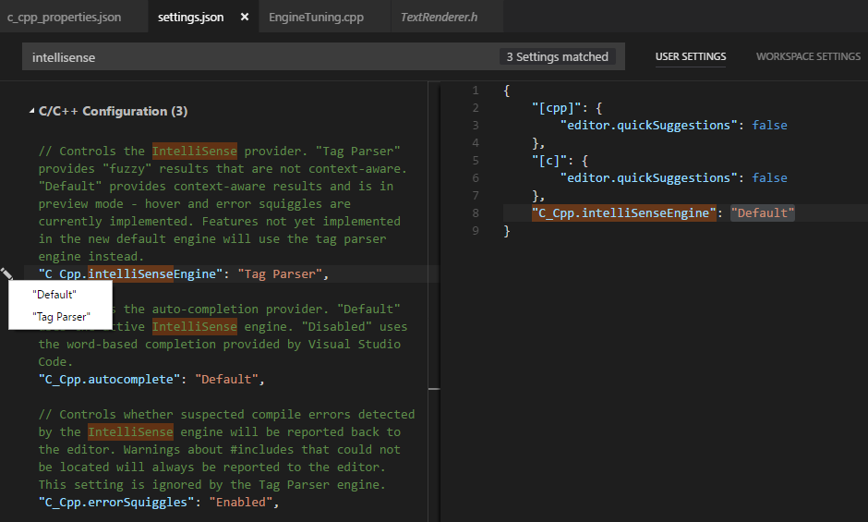Image resolution: width=868 pixels, height=522 pixels.
Task: Click line number 8 in the editor gutter
Action: (x=475, y=212)
